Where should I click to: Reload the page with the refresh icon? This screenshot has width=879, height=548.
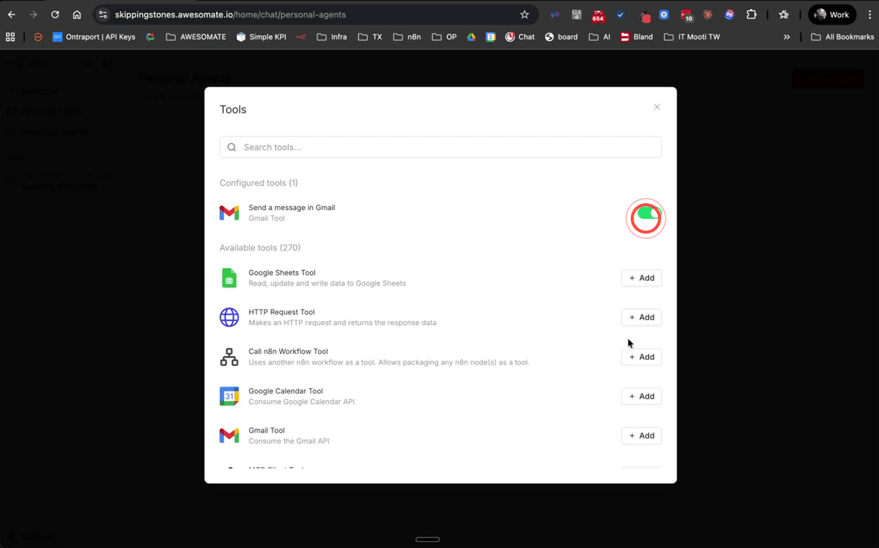(x=53, y=14)
